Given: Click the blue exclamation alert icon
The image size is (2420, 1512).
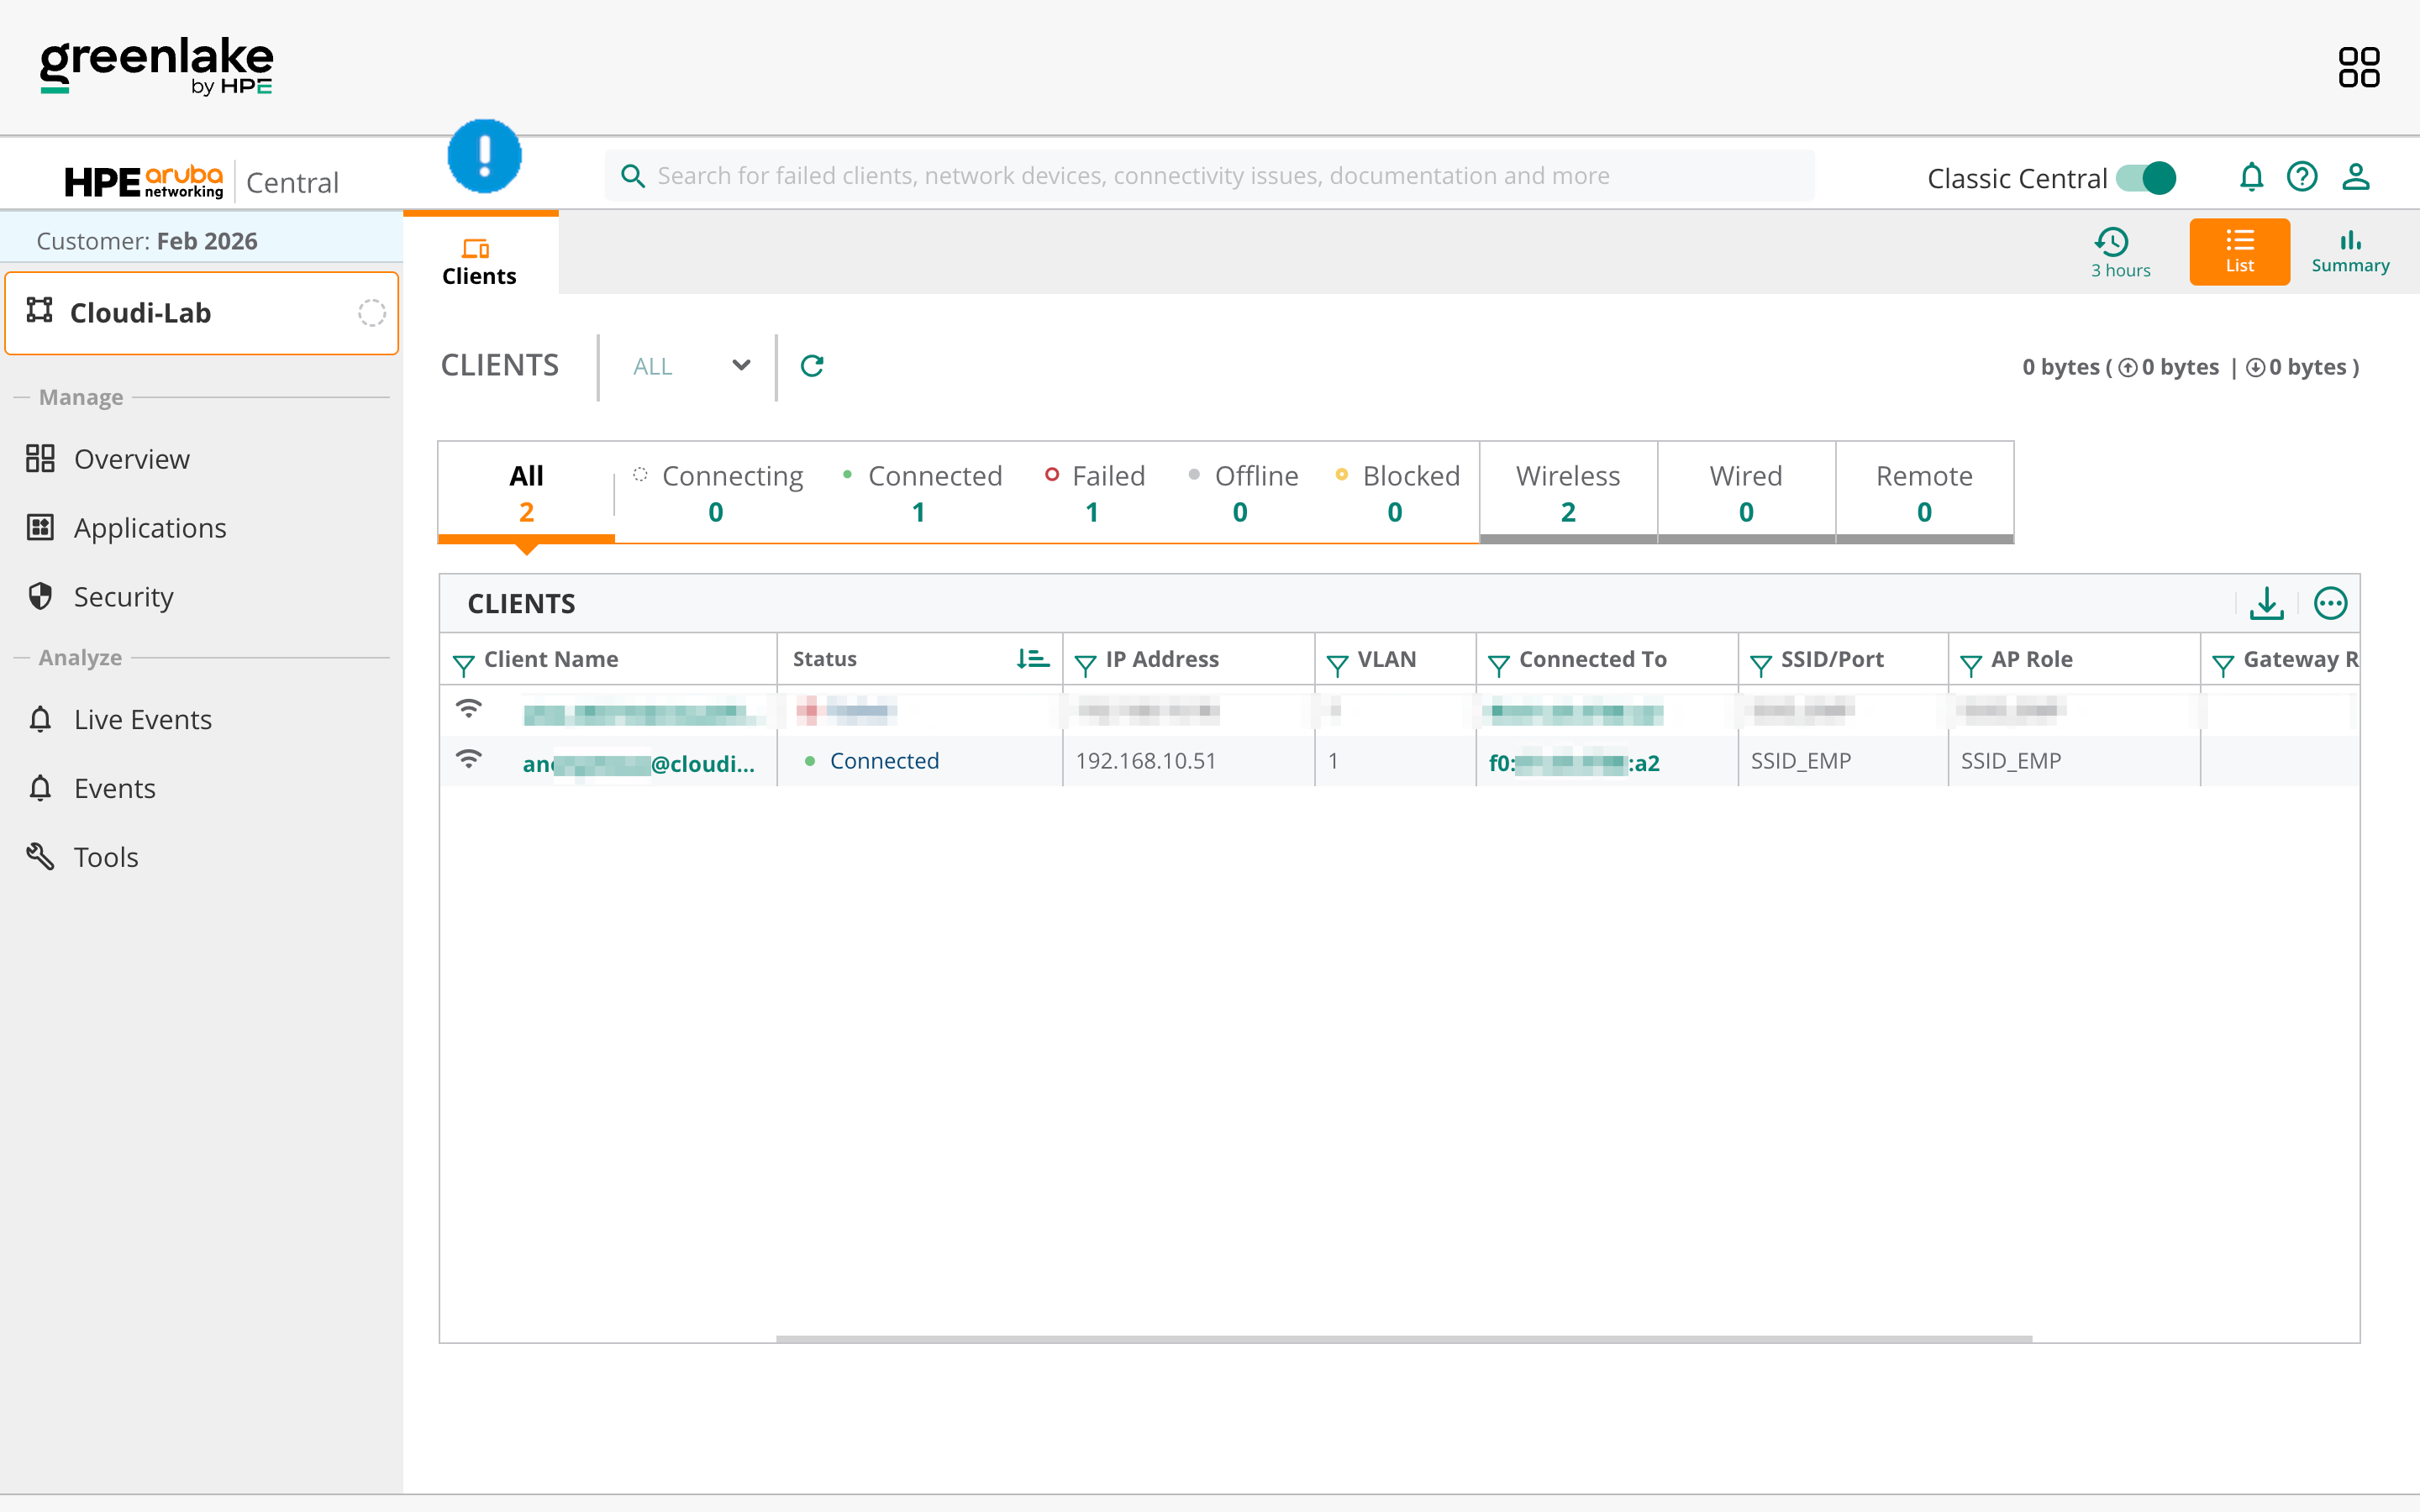Looking at the screenshot, I should point(484,156).
